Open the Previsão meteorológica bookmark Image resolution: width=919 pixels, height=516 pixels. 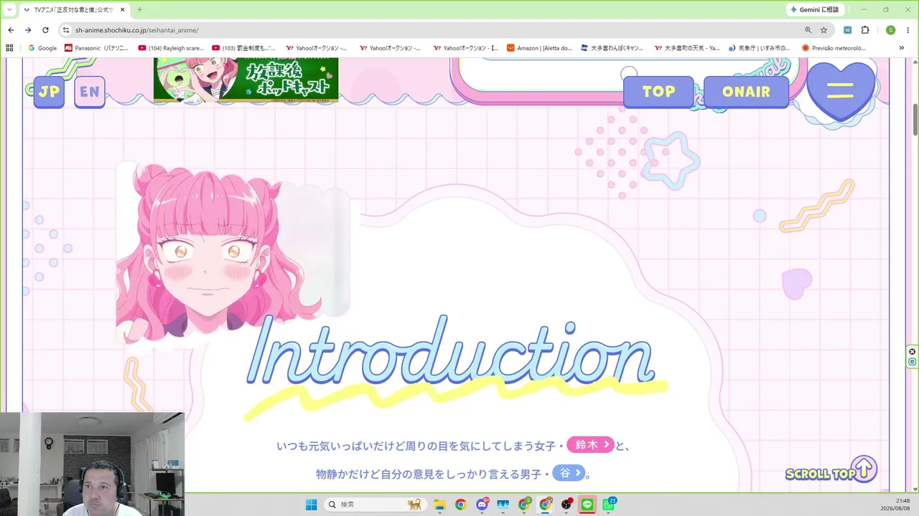(834, 48)
